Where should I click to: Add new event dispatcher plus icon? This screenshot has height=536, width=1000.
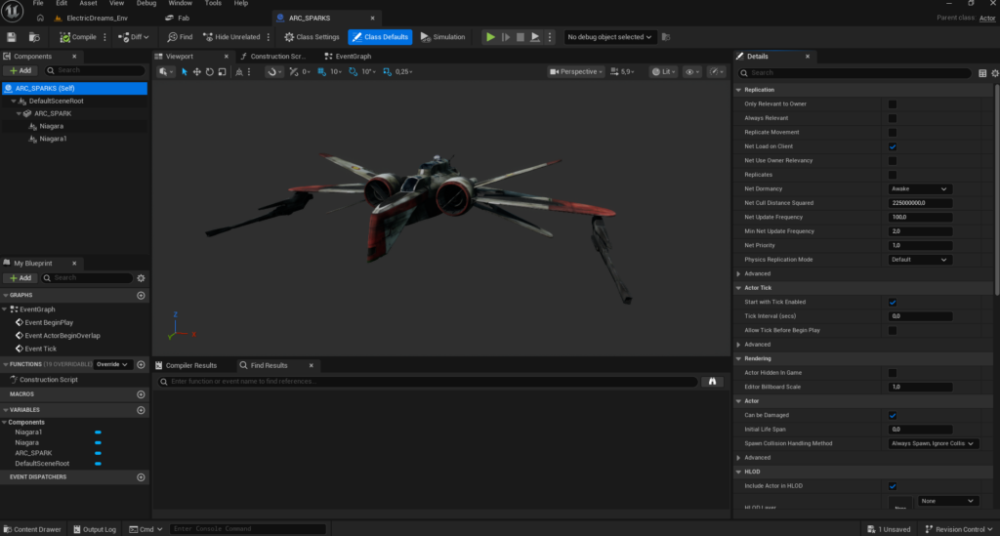[x=141, y=477]
